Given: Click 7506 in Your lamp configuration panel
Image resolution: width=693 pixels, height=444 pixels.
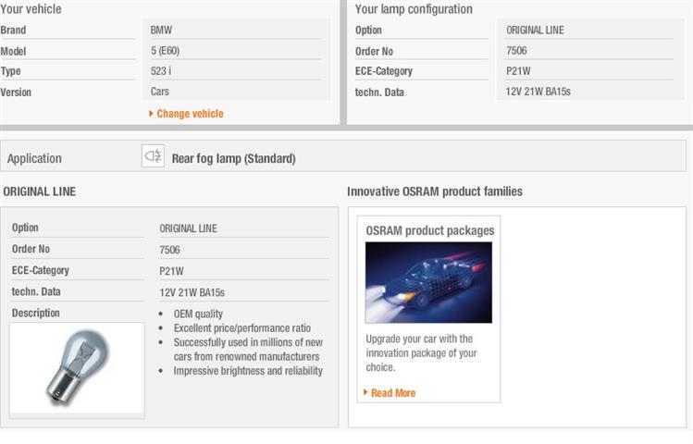Looking at the screenshot, I should tap(516, 50).
